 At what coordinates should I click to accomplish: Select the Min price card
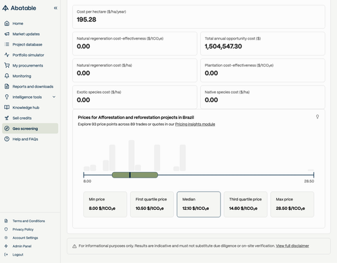(x=105, y=204)
